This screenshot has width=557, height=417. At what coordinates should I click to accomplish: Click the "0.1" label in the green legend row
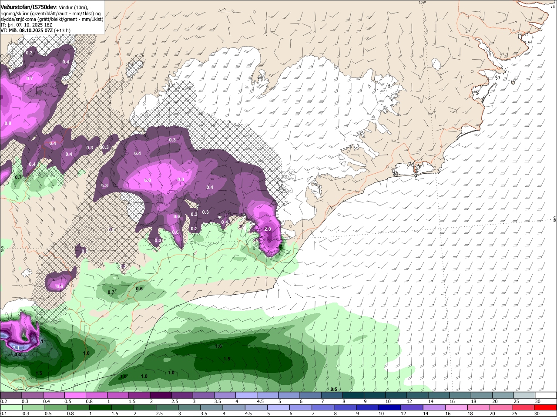pyautogui.click(x=4, y=414)
